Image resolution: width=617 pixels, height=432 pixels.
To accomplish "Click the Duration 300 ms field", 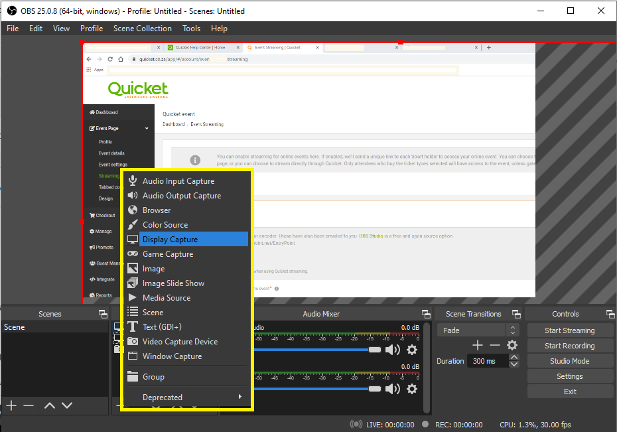I will tap(488, 361).
